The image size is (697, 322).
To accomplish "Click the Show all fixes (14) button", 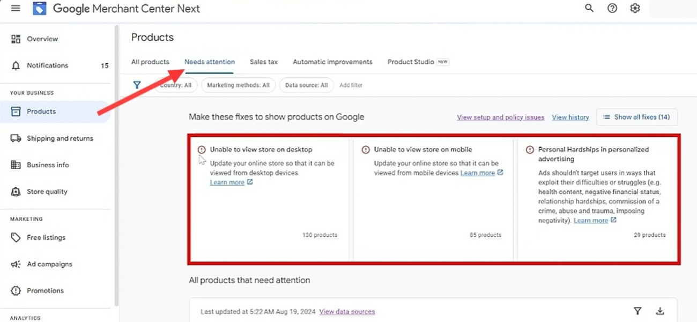I will click(636, 117).
